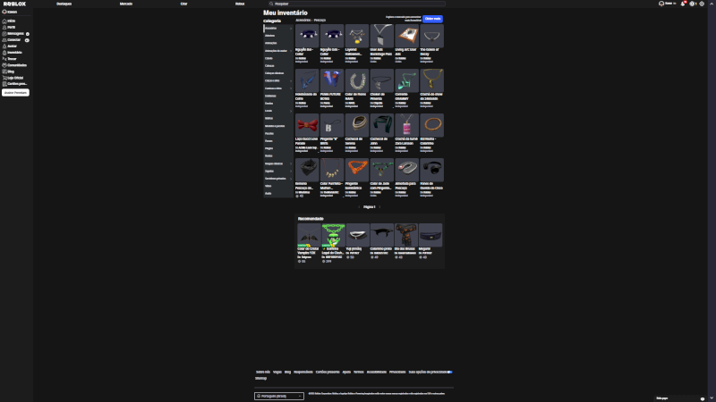716x402 pixels.
Task: Open the Trocar trade icon in sidebar
Action: pos(4,59)
